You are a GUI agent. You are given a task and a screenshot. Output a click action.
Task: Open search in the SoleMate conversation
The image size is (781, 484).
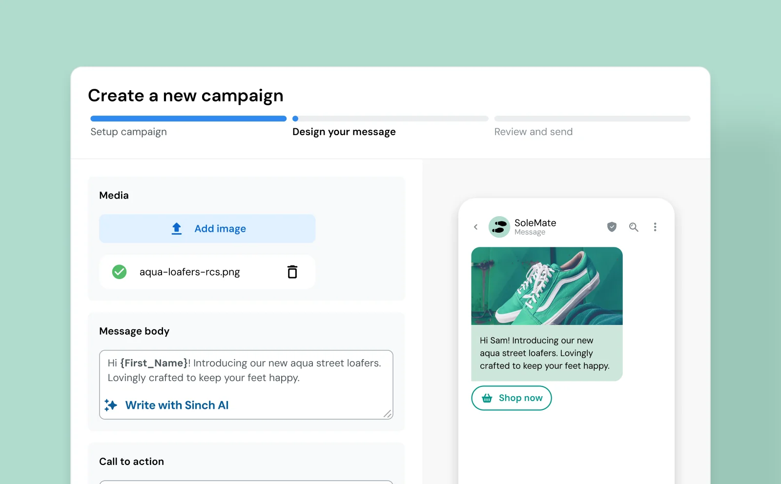[x=634, y=227]
